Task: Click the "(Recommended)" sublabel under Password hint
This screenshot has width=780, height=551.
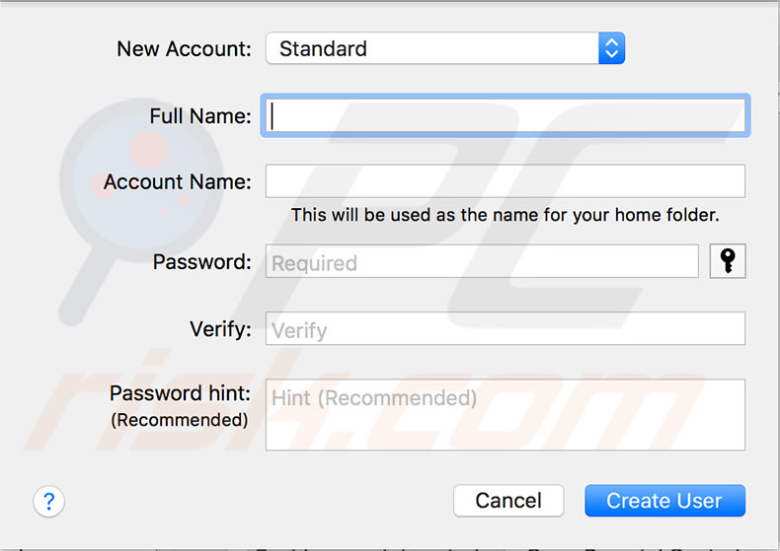Action: pos(179,420)
